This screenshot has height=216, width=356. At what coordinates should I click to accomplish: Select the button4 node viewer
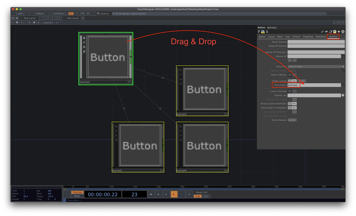tap(204, 146)
